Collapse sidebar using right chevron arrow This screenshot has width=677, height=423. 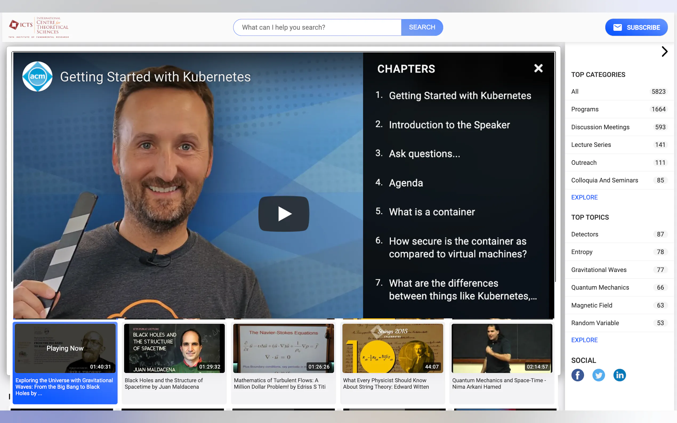click(x=664, y=51)
